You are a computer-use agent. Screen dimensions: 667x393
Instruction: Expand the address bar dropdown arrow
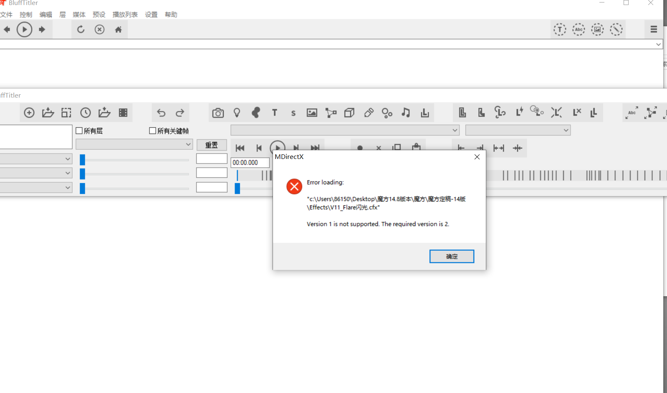[658, 44]
